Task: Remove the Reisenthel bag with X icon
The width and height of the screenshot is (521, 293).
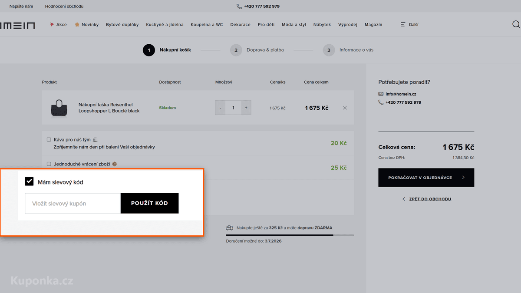Action: click(345, 108)
